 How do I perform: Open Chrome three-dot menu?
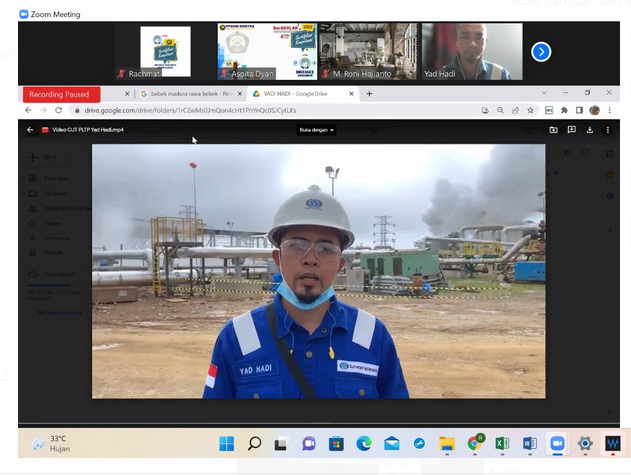coord(610,110)
